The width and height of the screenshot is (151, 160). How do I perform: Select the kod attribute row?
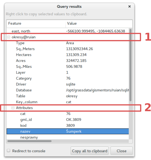(68, 126)
